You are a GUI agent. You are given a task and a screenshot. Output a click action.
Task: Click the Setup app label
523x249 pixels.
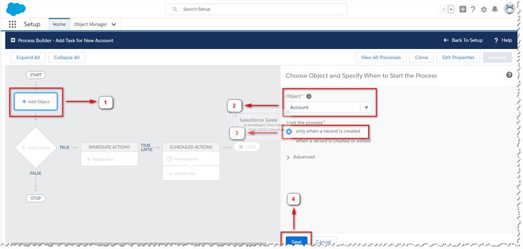(32, 25)
